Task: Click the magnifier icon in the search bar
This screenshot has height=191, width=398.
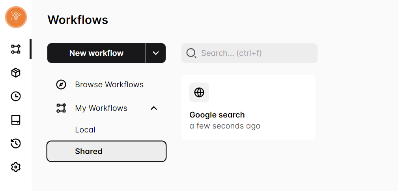Action: point(191,53)
